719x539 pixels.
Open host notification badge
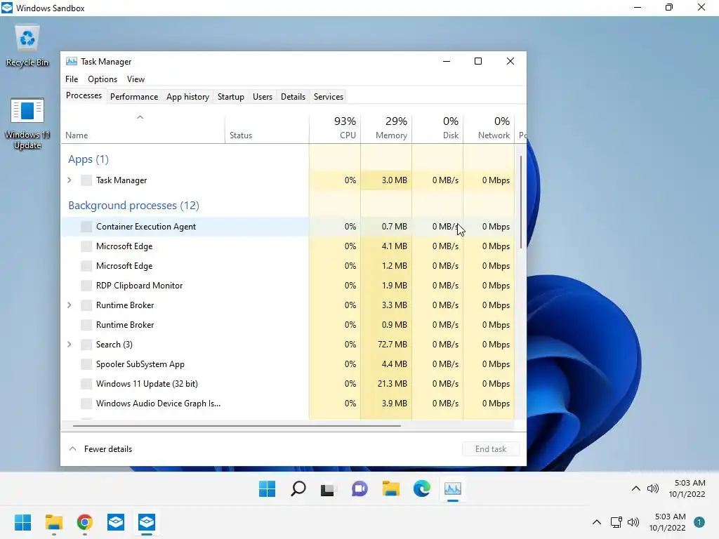point(699,522)
